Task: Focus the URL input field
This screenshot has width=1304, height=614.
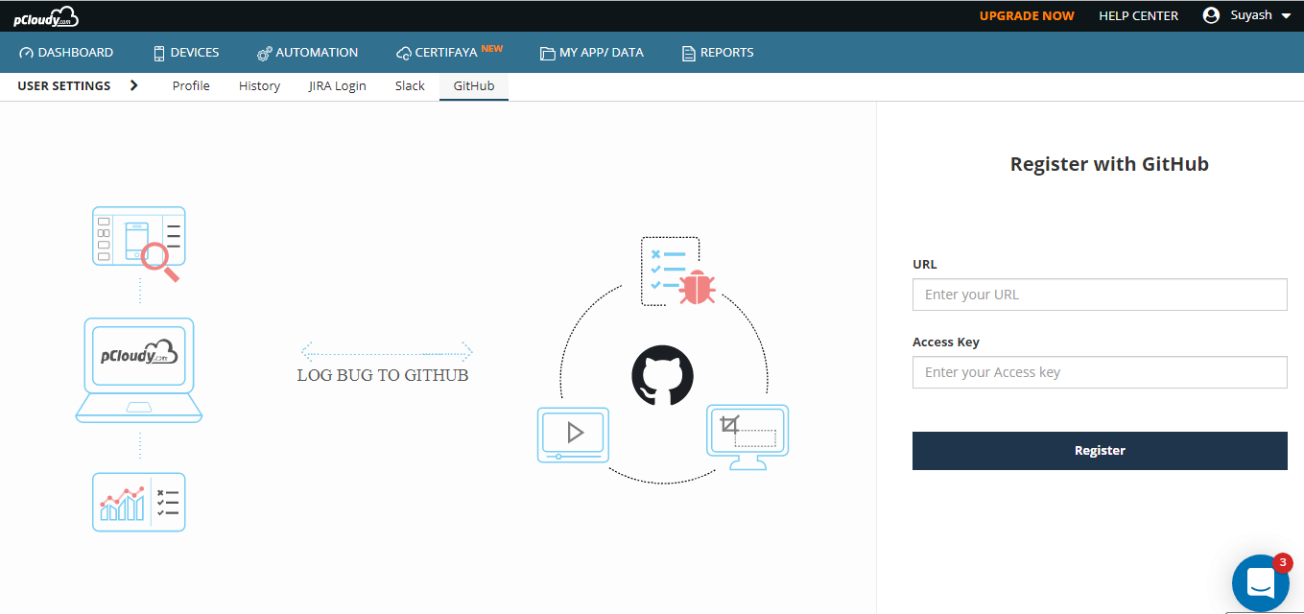Action: point(1100,295)
